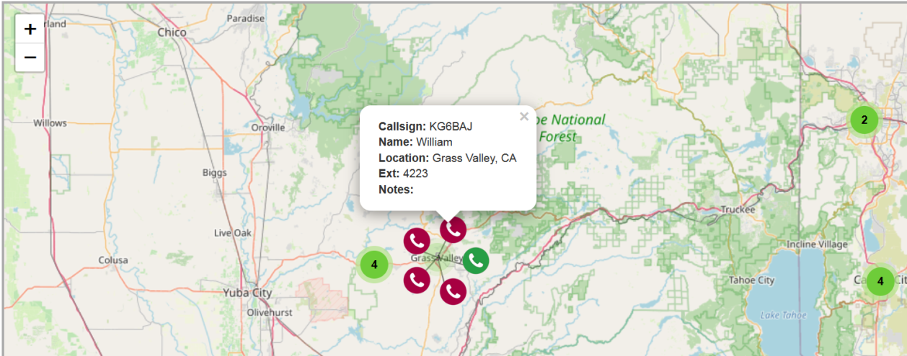Viewport: 907px width, 356px height.
Task: Click the Ext 4223 line in the popup
Action: pos(403,174)
